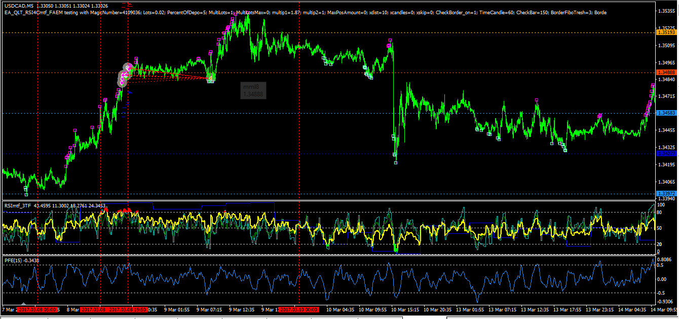
Task: Click the 100 level on RSI scale
Action: point(661,204)
